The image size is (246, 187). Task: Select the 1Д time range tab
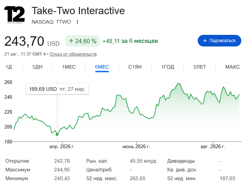(9, 67)
